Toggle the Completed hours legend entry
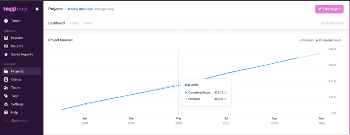Screen dimensions: 350x135 [x=328, y=40]
